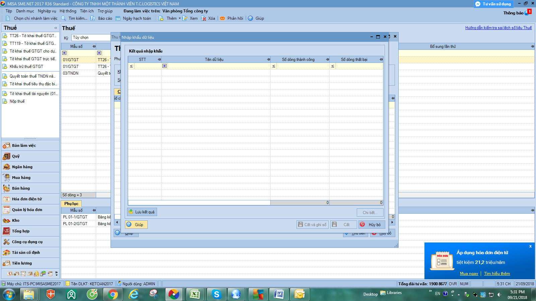Click Phản hồi feedback toolbar icon

click(222, 18)
